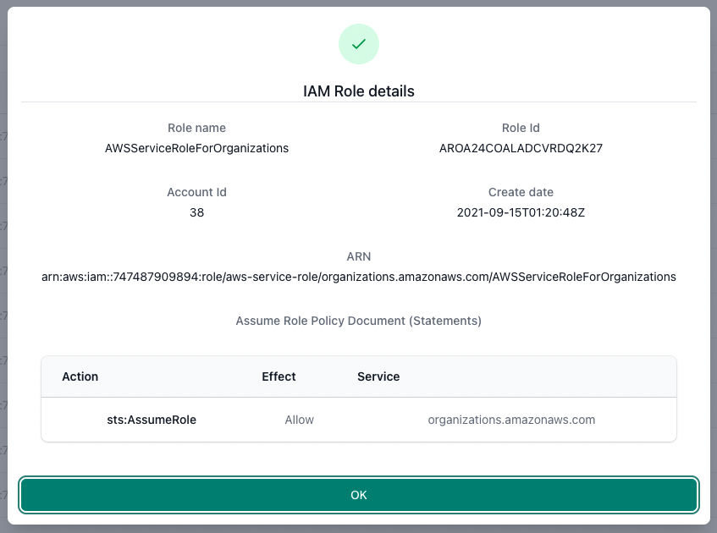Click the OK button

point(359,495)
